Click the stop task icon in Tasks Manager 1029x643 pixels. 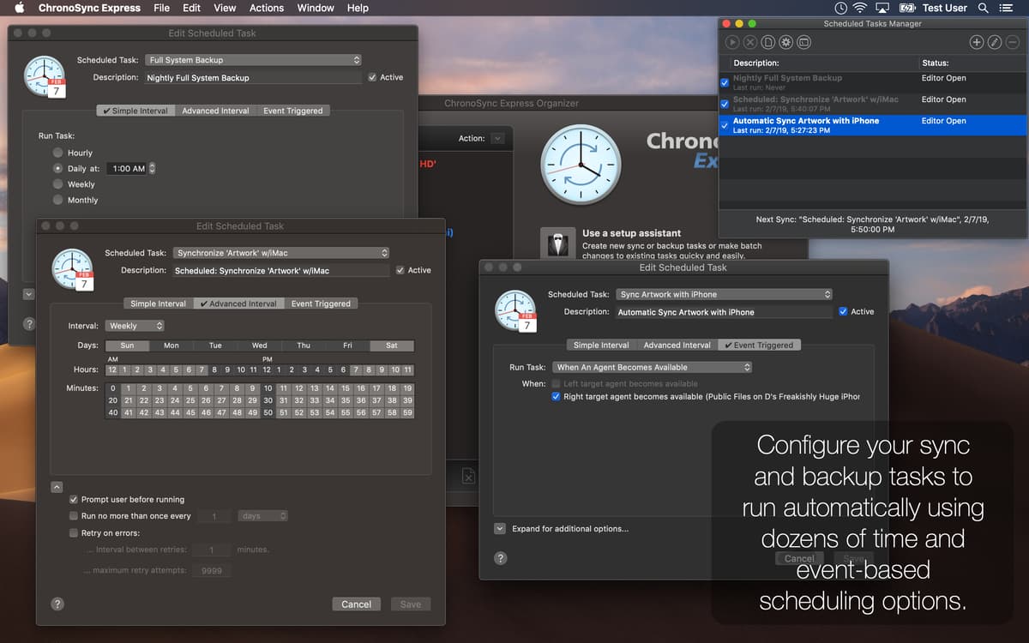click(749, 41)
